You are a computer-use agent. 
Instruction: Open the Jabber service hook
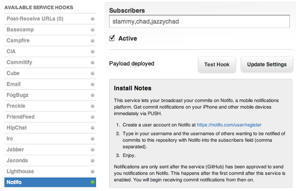click(x=50, y=150)
